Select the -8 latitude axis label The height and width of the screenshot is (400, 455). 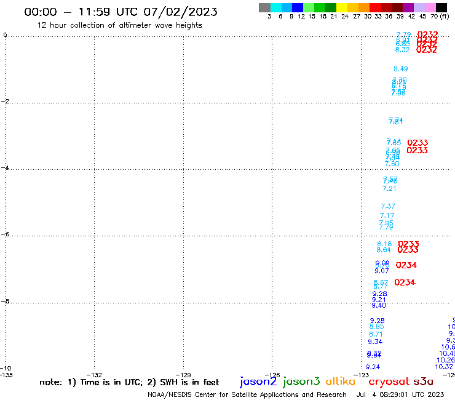point(5,302)
